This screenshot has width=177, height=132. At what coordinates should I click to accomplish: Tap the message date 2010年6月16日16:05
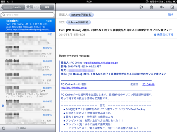pyautogui.click(x=72, y=35)
